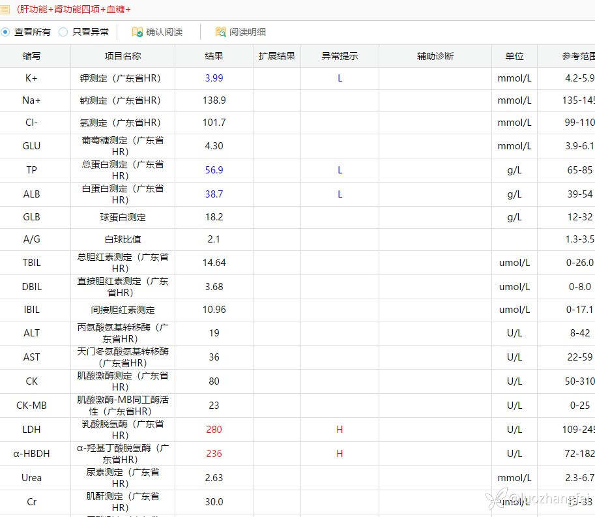Screen dimensions: 595x517
Task: Click the report document icon beside the title
Action: 5,9
